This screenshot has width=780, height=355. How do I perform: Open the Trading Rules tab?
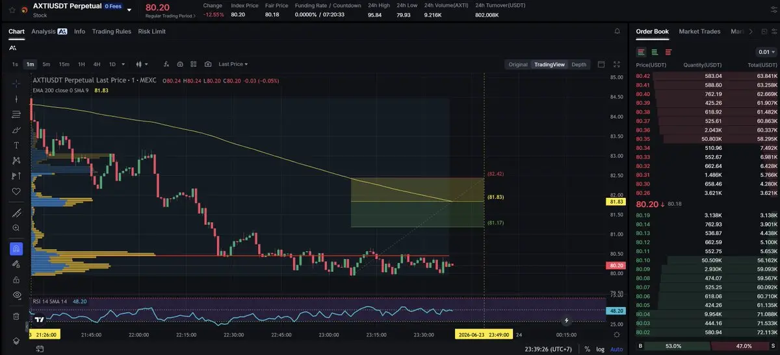(x=111, y=31)
